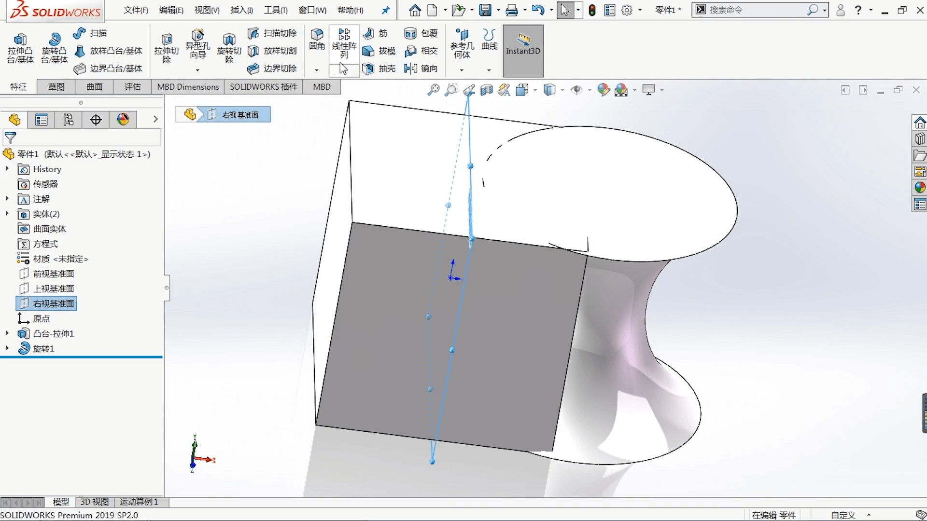The height and width of the screenshot is (521, 927).
Task: Open the edit appearance color ball
Action: 604,90
